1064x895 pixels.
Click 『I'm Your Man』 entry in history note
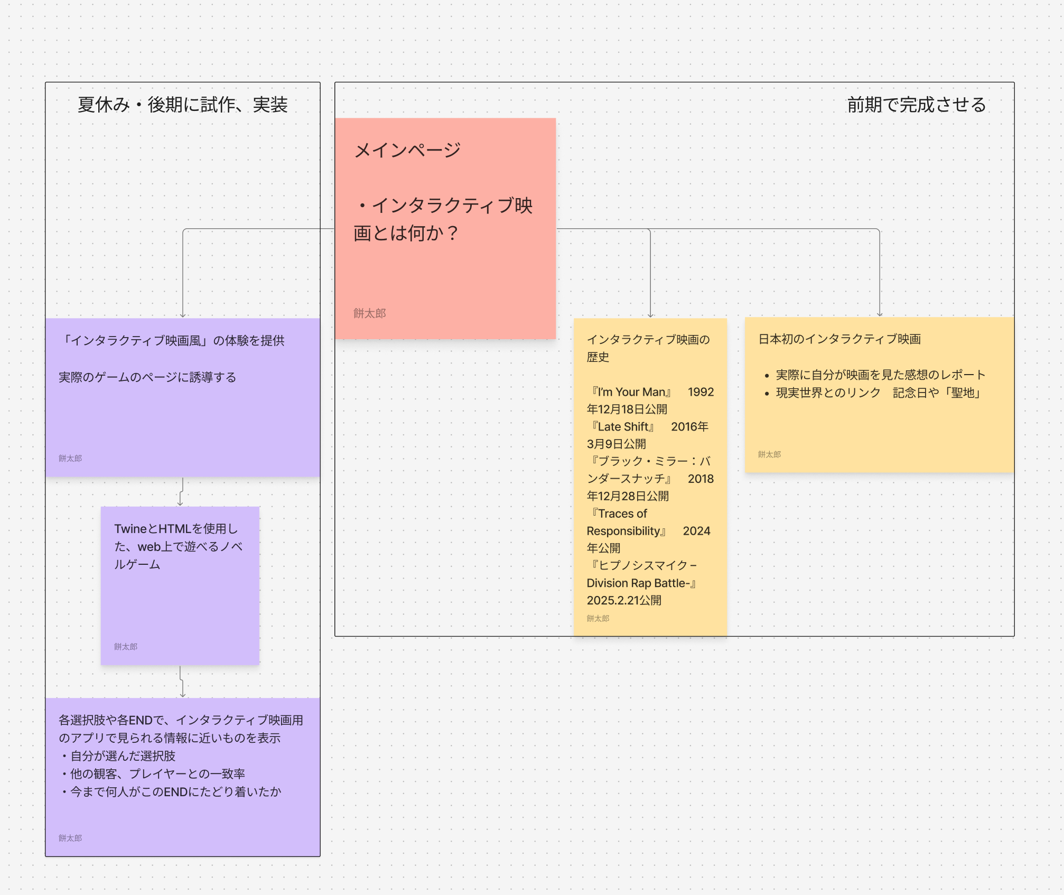631,392
